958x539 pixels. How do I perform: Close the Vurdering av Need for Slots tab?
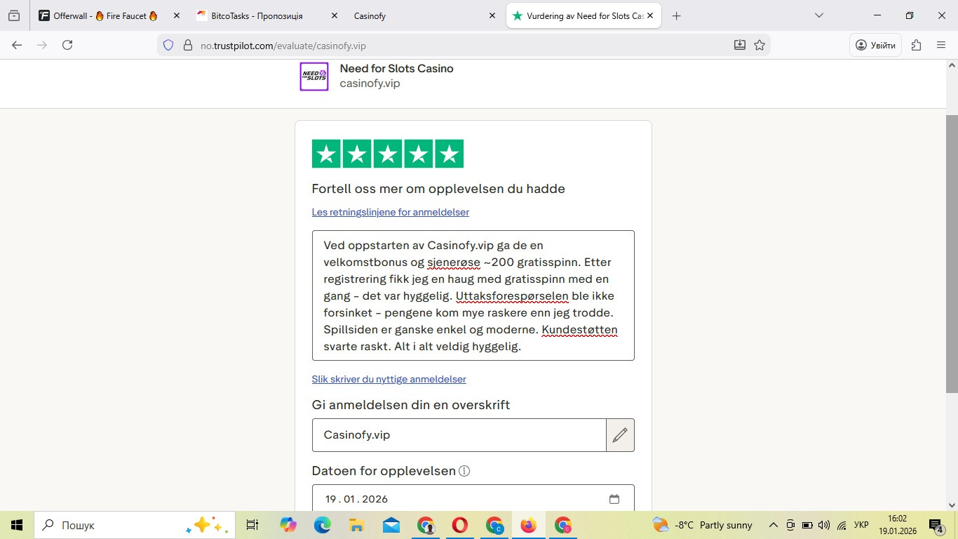pos(651,15)
